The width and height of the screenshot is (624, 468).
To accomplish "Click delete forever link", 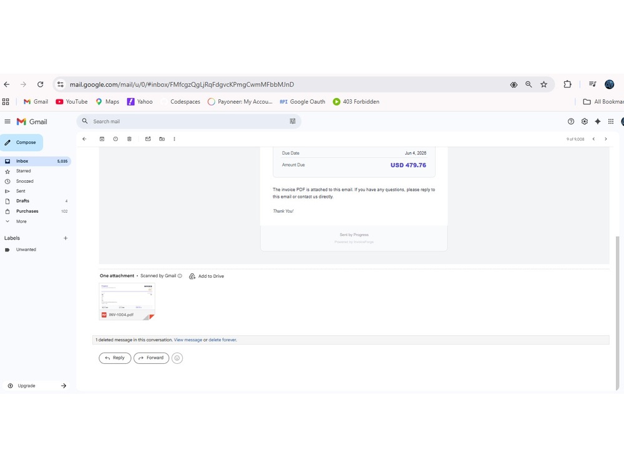I will point(223,340).
